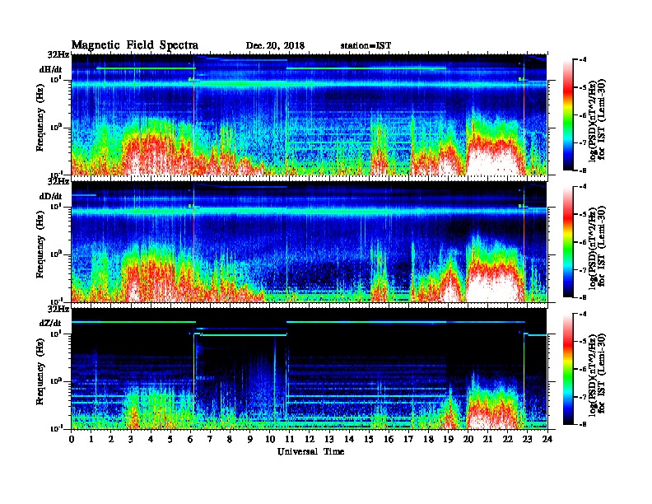Click the dZ/dt spectrogram plot area
Screen dimensions: 652x504
(x=310, y=369)
